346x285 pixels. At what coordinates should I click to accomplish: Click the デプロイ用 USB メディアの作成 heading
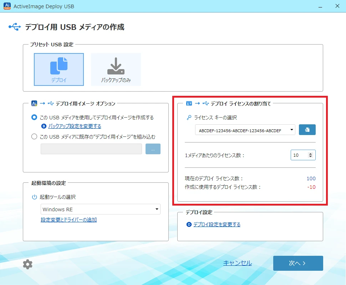coord(75,27)
